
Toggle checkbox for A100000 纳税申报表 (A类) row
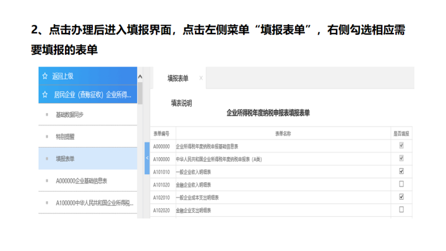pyautogui.click(x=401, y=158)
